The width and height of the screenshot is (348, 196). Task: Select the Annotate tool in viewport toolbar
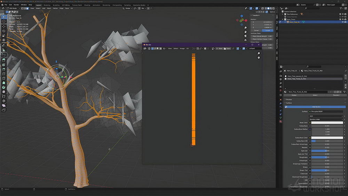[x=4, y=45]
